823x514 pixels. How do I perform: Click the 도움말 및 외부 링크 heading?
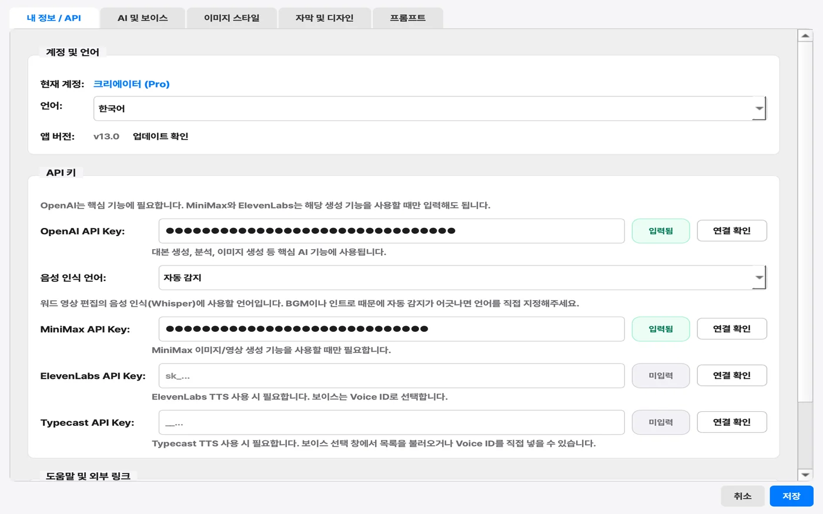point(88,476)
